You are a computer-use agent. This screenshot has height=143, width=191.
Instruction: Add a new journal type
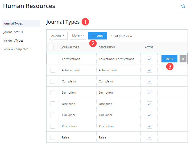tap(97, 36)
